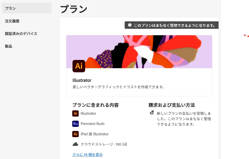Select 製品 in the sidebar
This screenshot has height=159, width=249.
pyautogui.click(x=9, y=46)
